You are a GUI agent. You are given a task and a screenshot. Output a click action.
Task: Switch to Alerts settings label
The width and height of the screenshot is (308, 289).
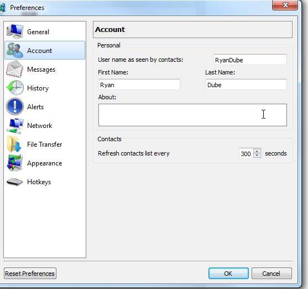pyautogui.click(x=35, y=107)
